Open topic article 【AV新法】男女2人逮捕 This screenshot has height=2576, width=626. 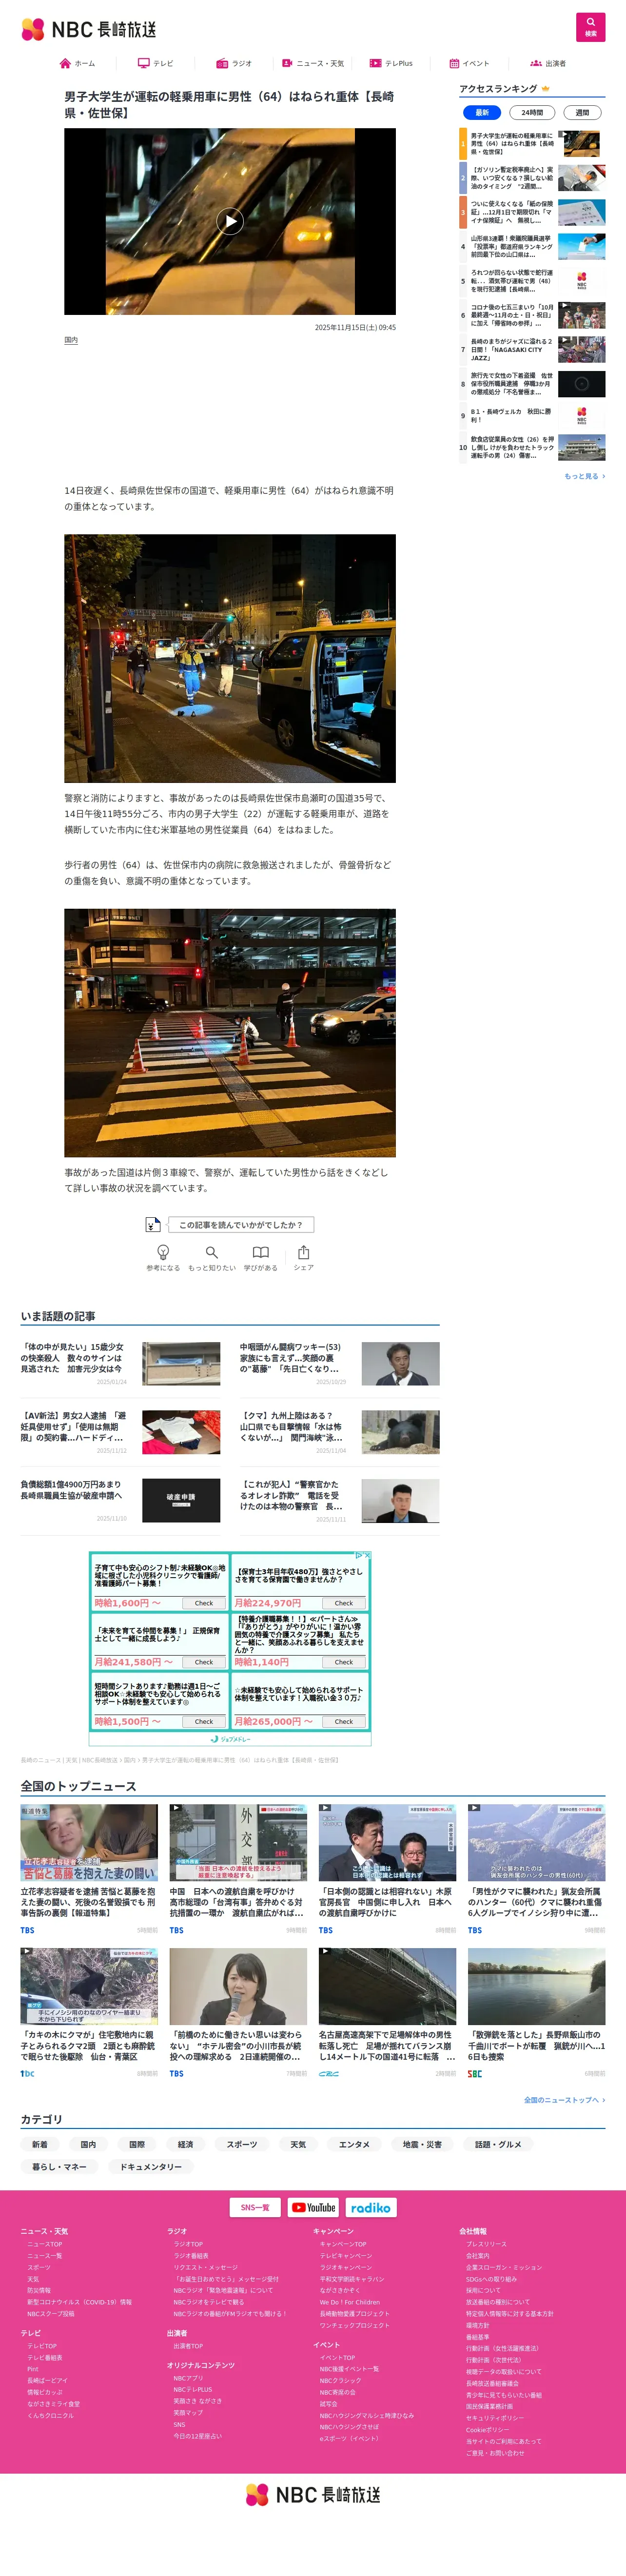[x=121, y=1432]
